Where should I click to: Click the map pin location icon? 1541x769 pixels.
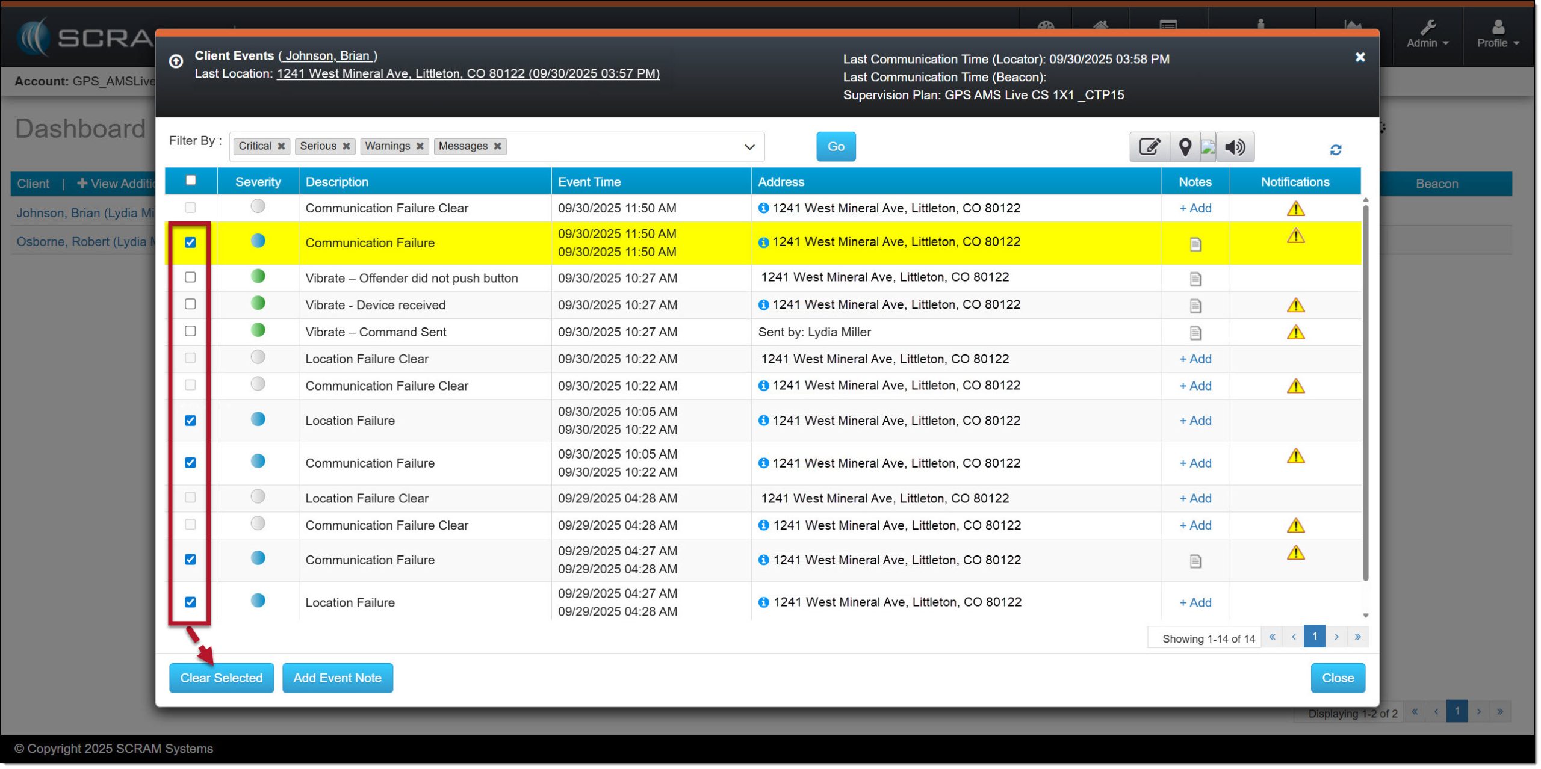pos(1185,147)
